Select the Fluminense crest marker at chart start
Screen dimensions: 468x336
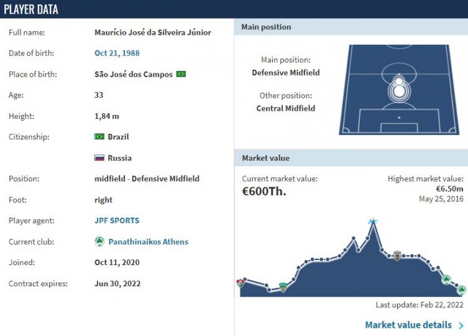[241, 282]
